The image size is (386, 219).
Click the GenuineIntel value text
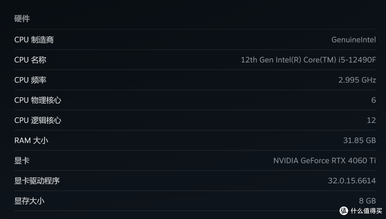(353, 40)
